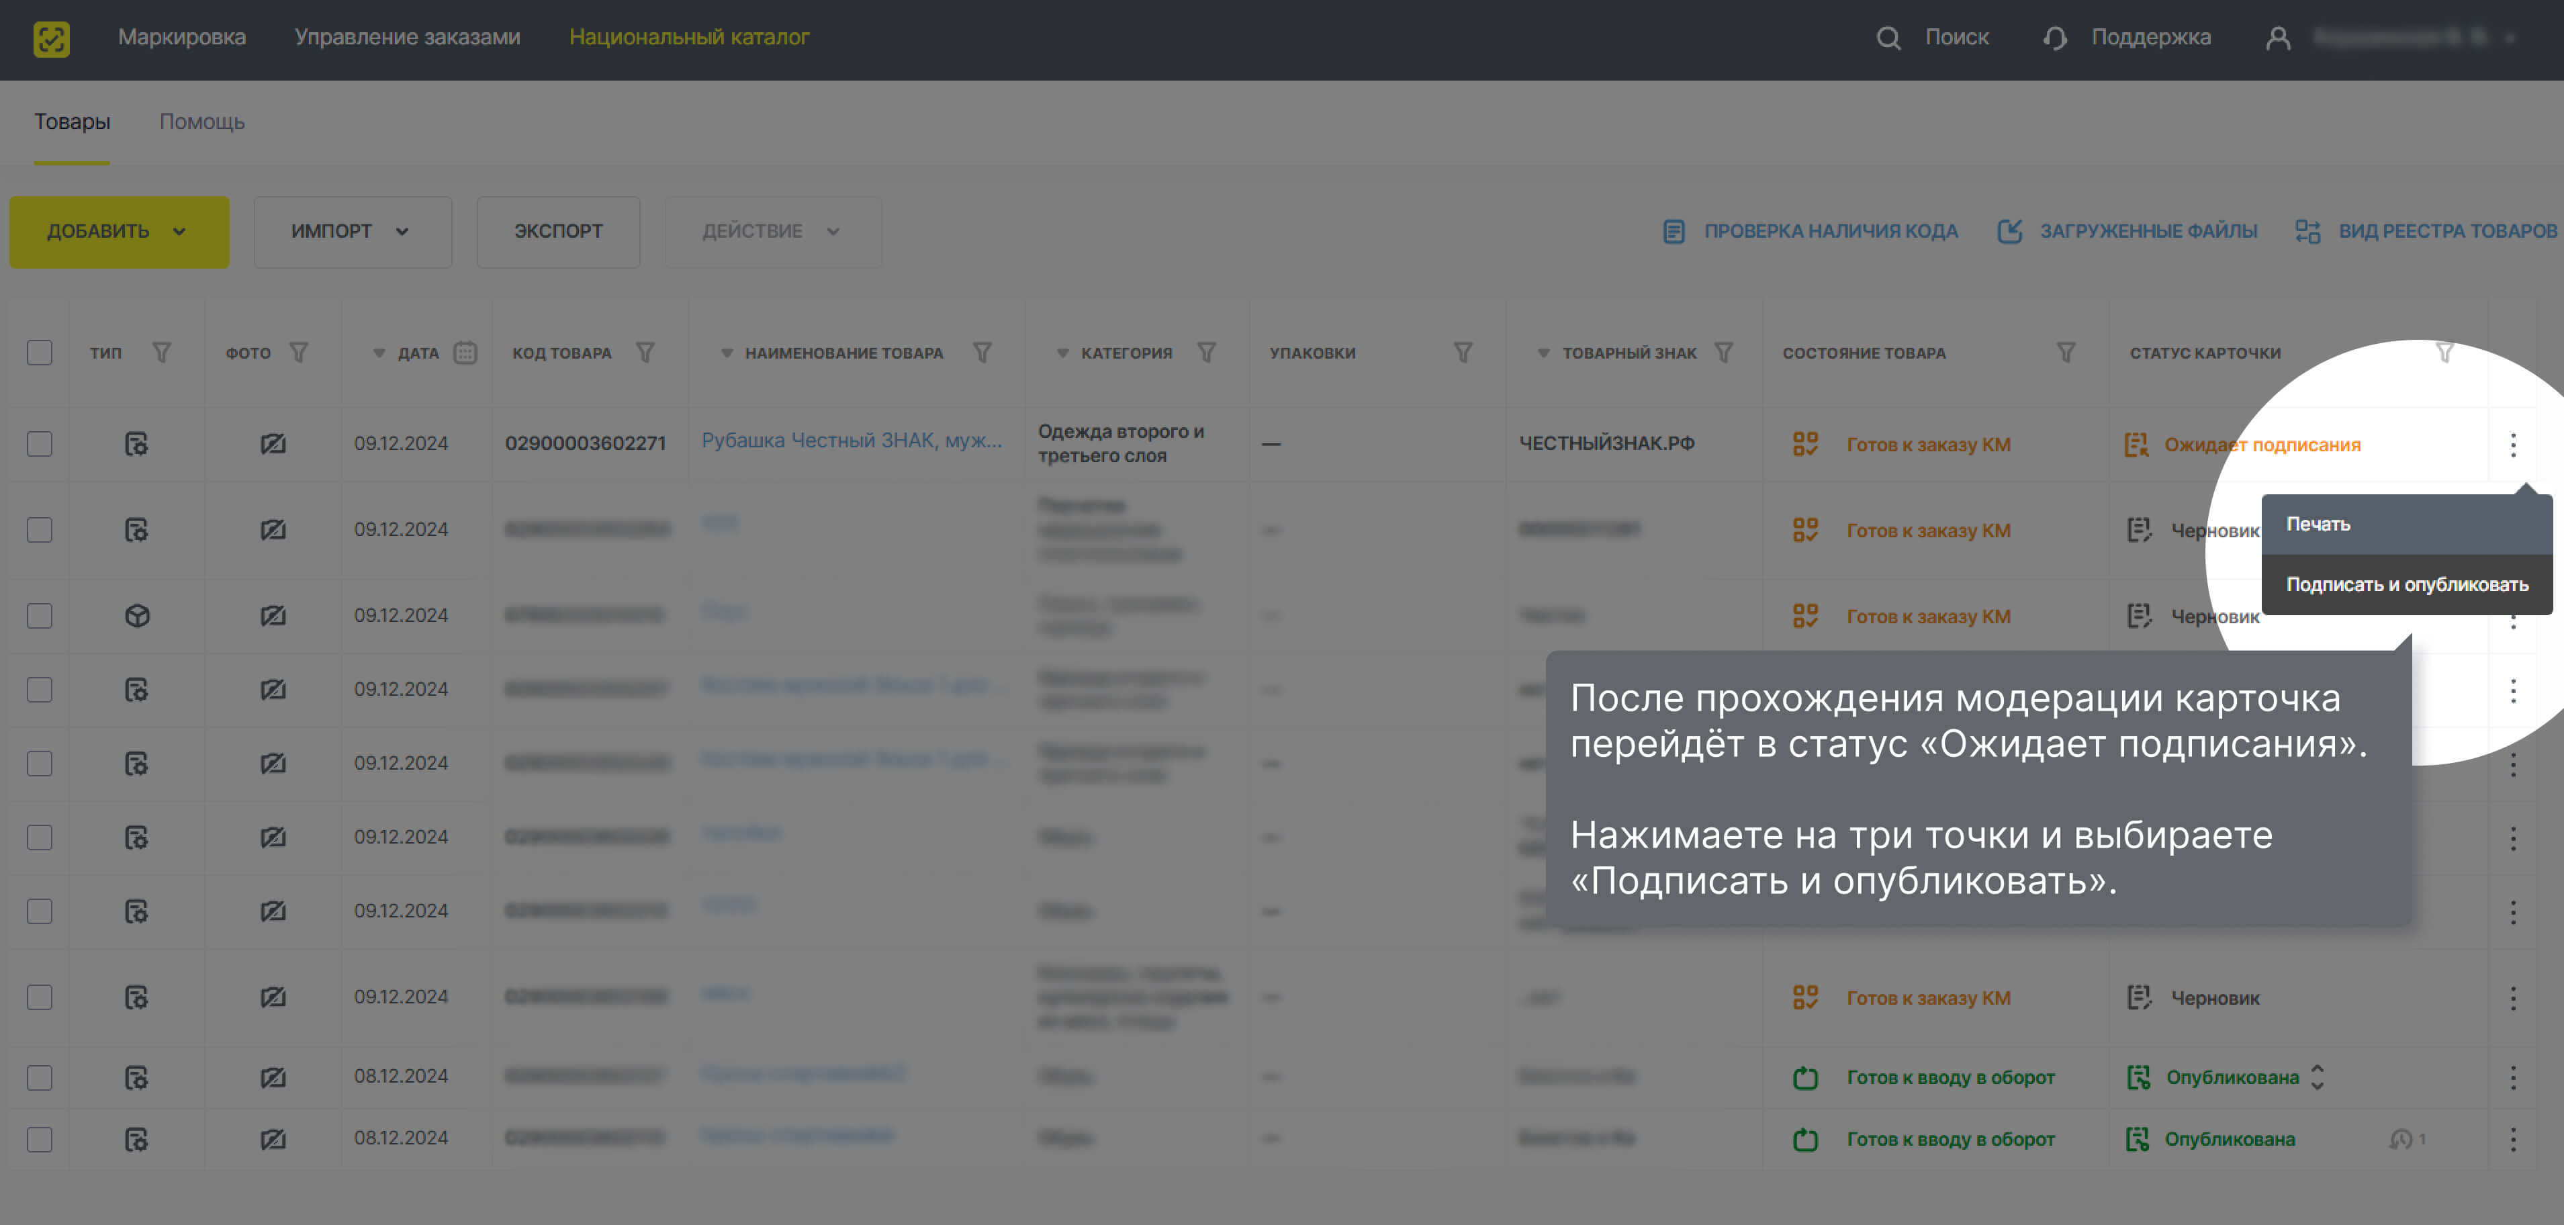
Task: Switch to the Помощь tab
Action: point(202,122)
